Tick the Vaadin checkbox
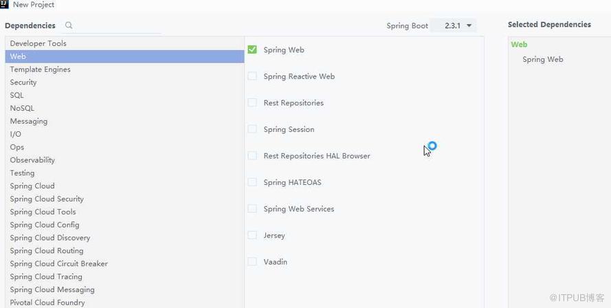This screenshot has height=308, width=611. point(252,262)
